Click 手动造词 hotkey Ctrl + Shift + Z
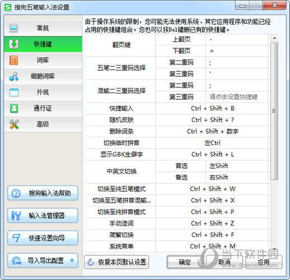 [213, 223]
